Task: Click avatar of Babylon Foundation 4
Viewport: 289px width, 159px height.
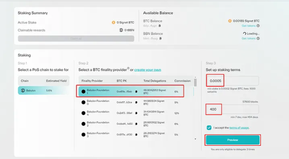Action: [84, 113]
